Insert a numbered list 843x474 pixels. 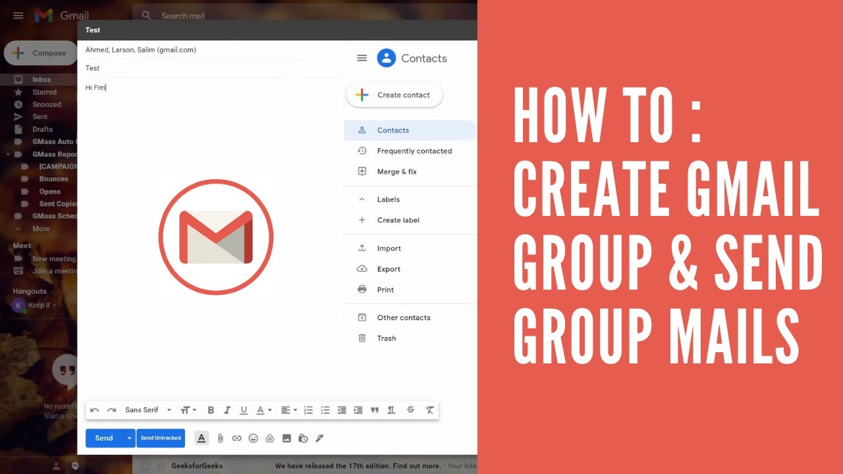click(308, 410)
